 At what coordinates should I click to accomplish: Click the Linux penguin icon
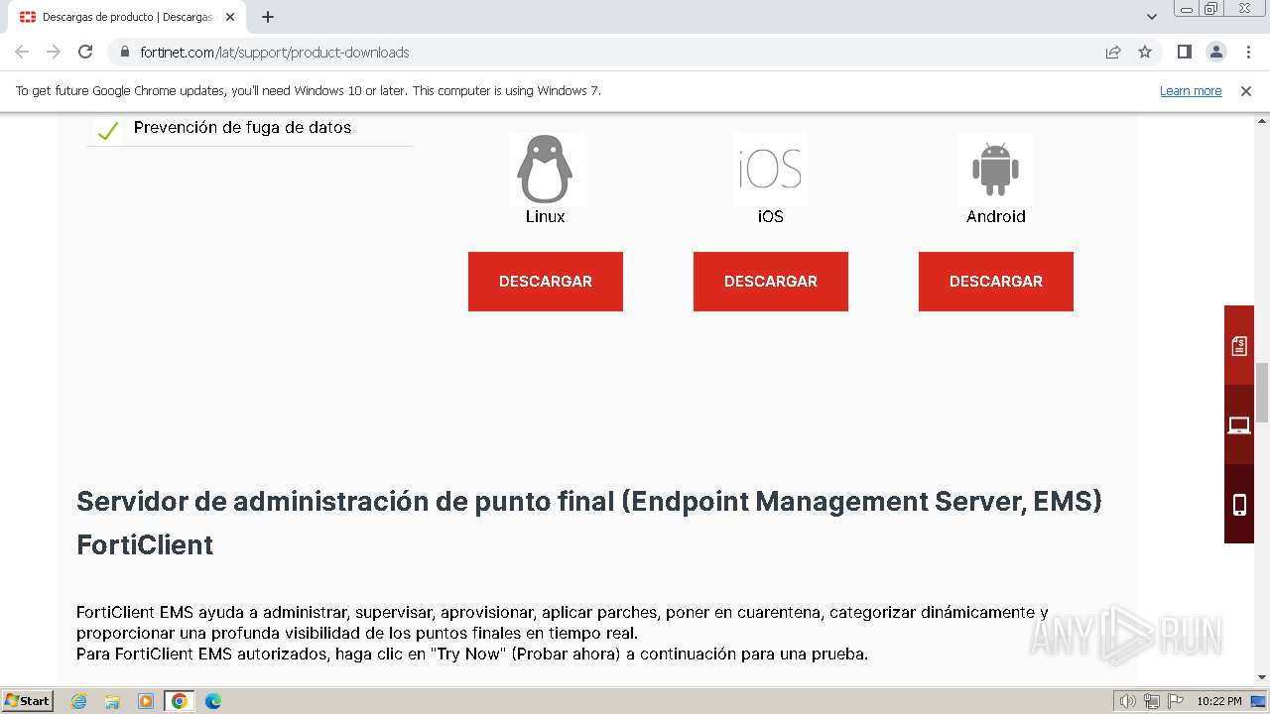[545, 170]
